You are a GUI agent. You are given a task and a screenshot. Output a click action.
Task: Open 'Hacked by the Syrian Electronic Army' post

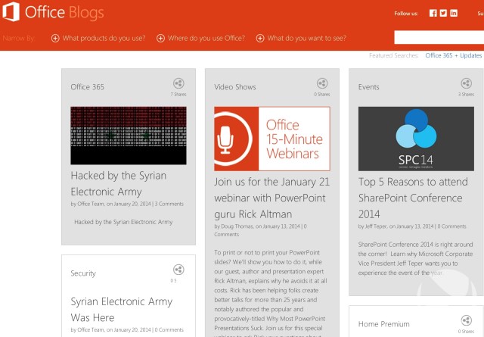(119, 183)
